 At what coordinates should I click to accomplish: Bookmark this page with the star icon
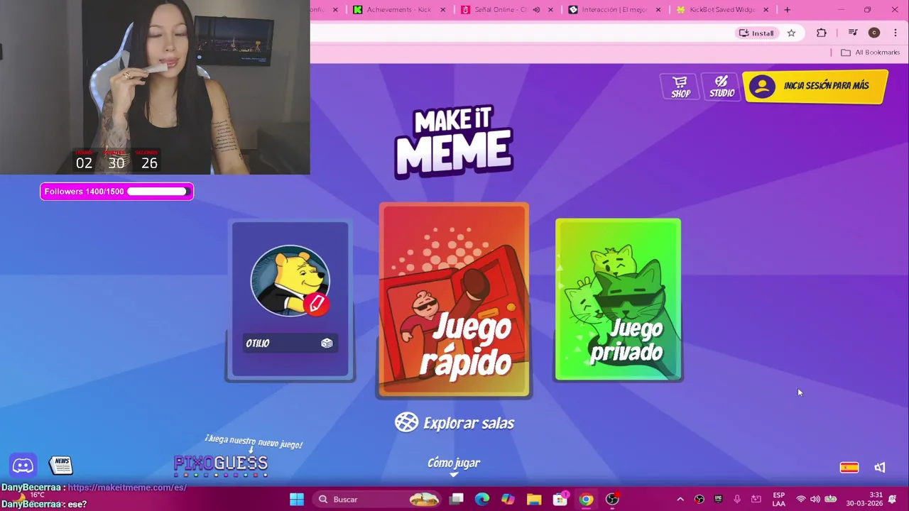[x=791, y=33]
